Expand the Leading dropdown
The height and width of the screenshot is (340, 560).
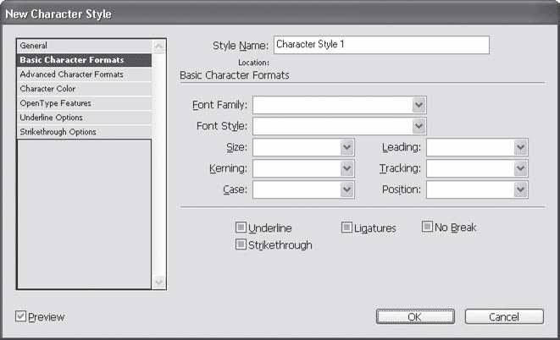[x=521, y=147]
